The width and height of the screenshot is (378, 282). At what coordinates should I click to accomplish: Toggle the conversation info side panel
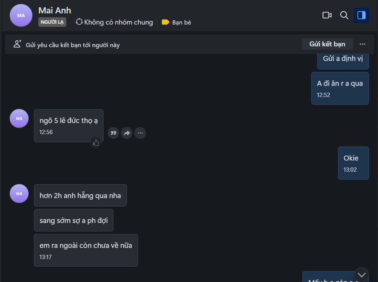coord(361,15)
